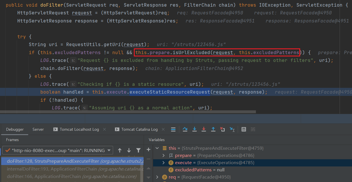Click the Step Into debugger icon
This screenshot has height=182, width=352.
(x=195, y=129)
